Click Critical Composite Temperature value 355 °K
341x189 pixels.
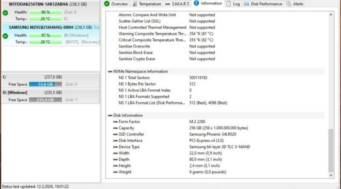pos(201,40)
